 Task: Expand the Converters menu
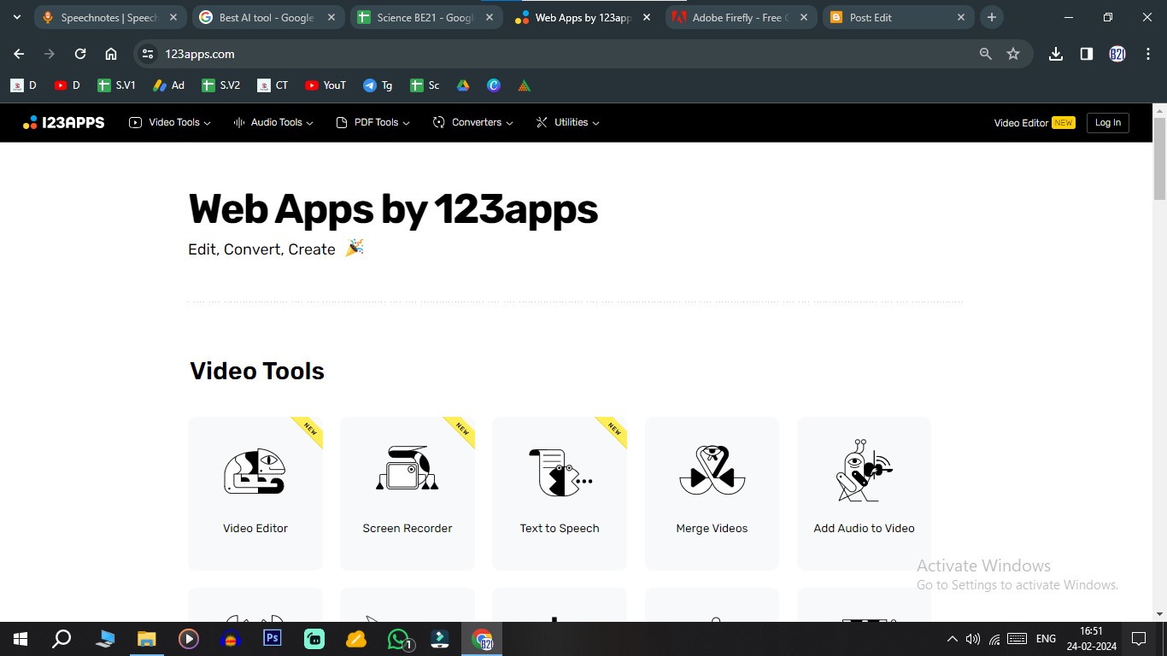[x=473, y=122]
